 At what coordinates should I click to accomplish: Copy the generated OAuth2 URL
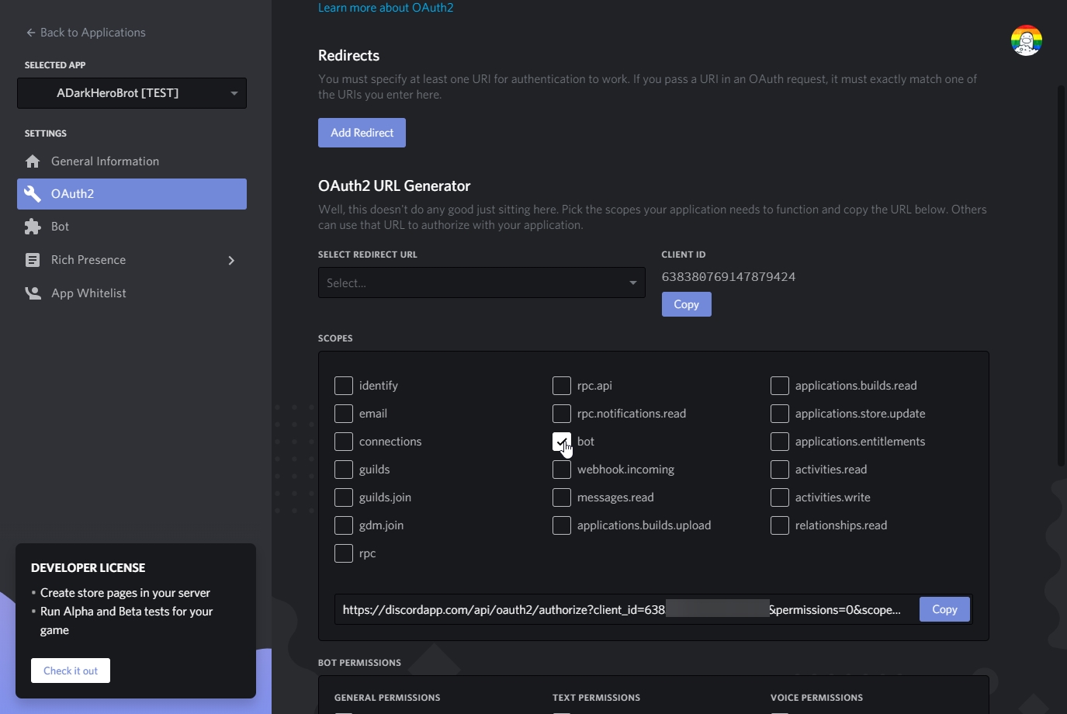(944, 609)
